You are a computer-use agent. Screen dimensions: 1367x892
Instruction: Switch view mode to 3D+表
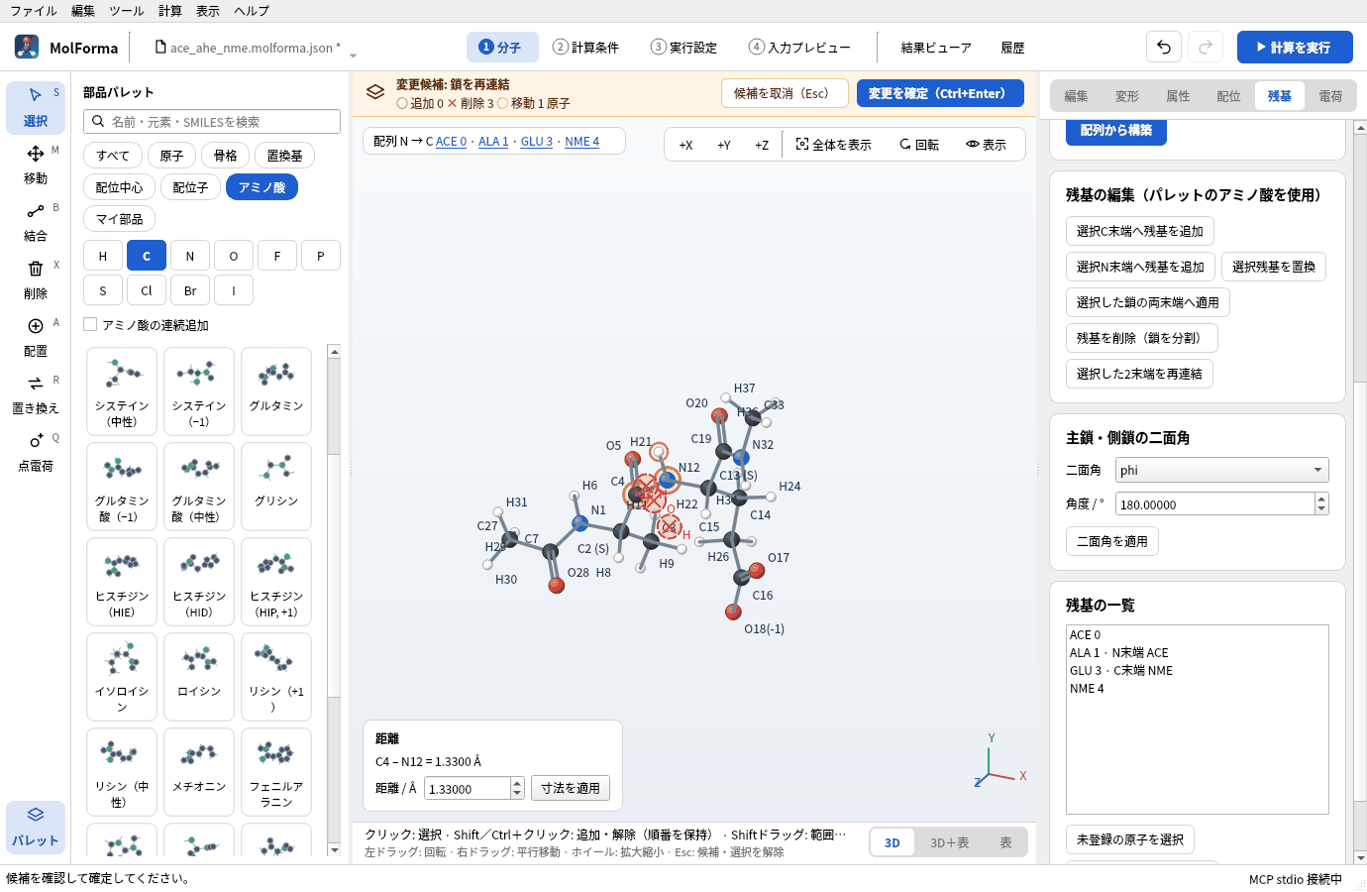949,842
